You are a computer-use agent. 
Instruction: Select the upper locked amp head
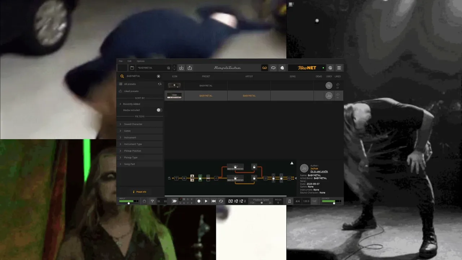click(235, 167)
